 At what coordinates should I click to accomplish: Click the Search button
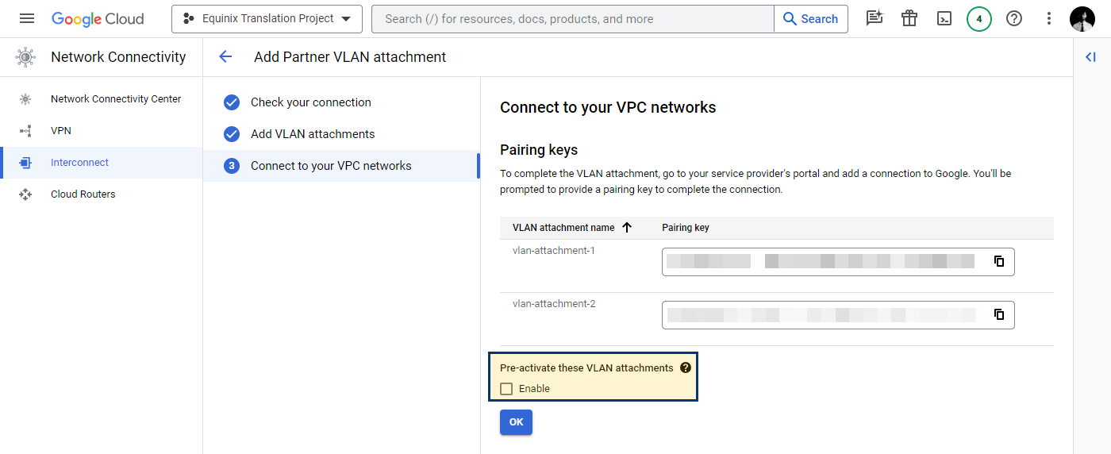[810, 19]
